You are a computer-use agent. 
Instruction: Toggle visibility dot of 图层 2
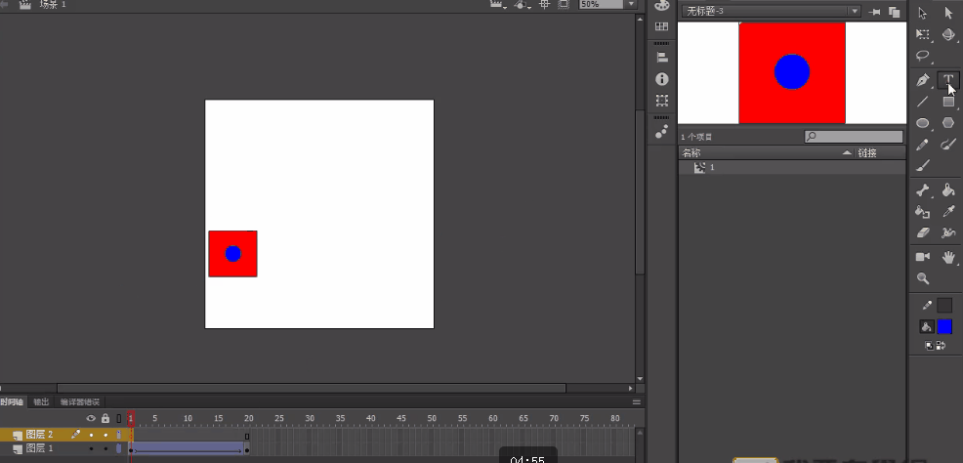coord(91,435)
